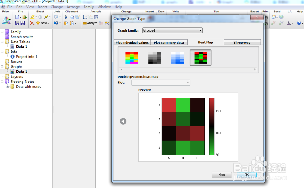Open the Graph family dropdown
The width and height of the screenshot is (304, 188).
click(x=172, y=30)
